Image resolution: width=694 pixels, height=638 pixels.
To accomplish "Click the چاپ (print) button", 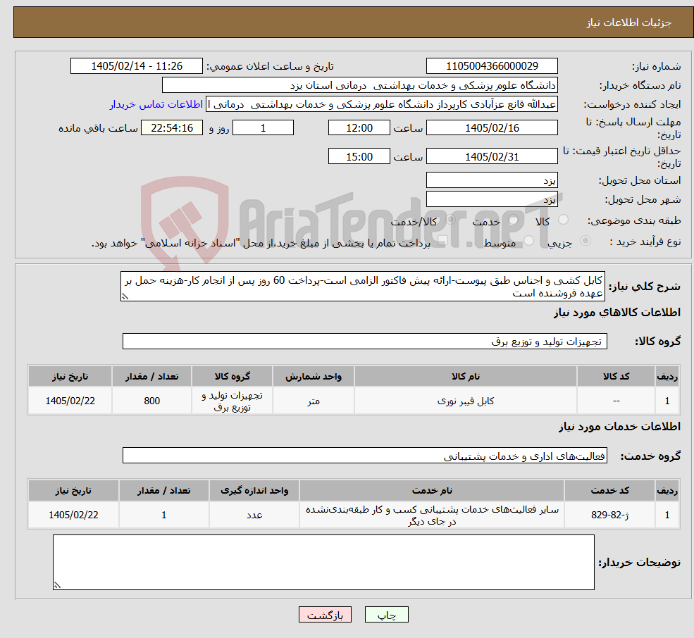I will tap(386, 615).
